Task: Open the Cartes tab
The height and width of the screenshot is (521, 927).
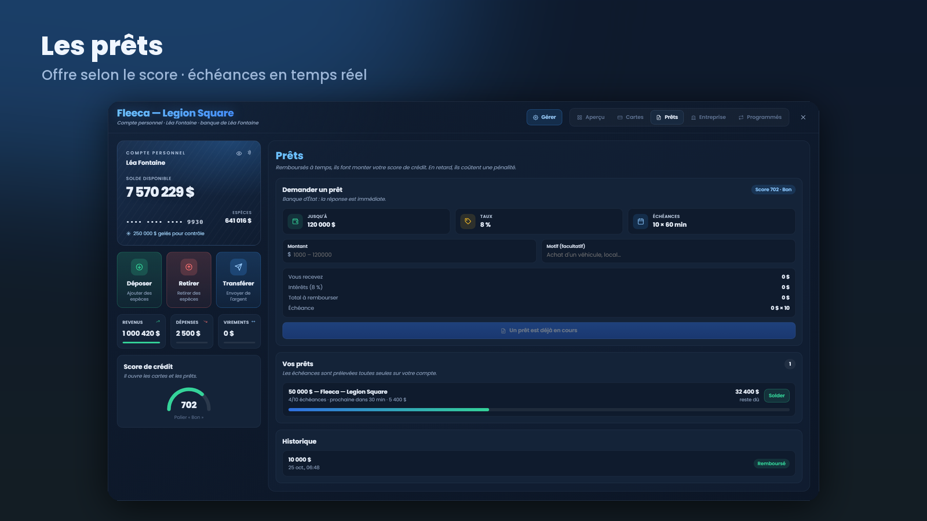Action: pos(630,118)
